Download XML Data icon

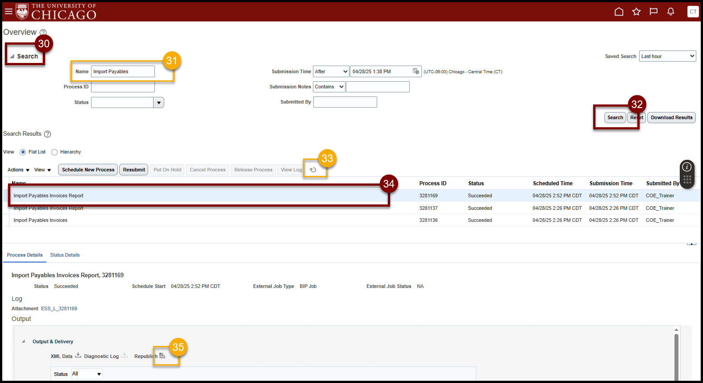(x=78, y=356)
